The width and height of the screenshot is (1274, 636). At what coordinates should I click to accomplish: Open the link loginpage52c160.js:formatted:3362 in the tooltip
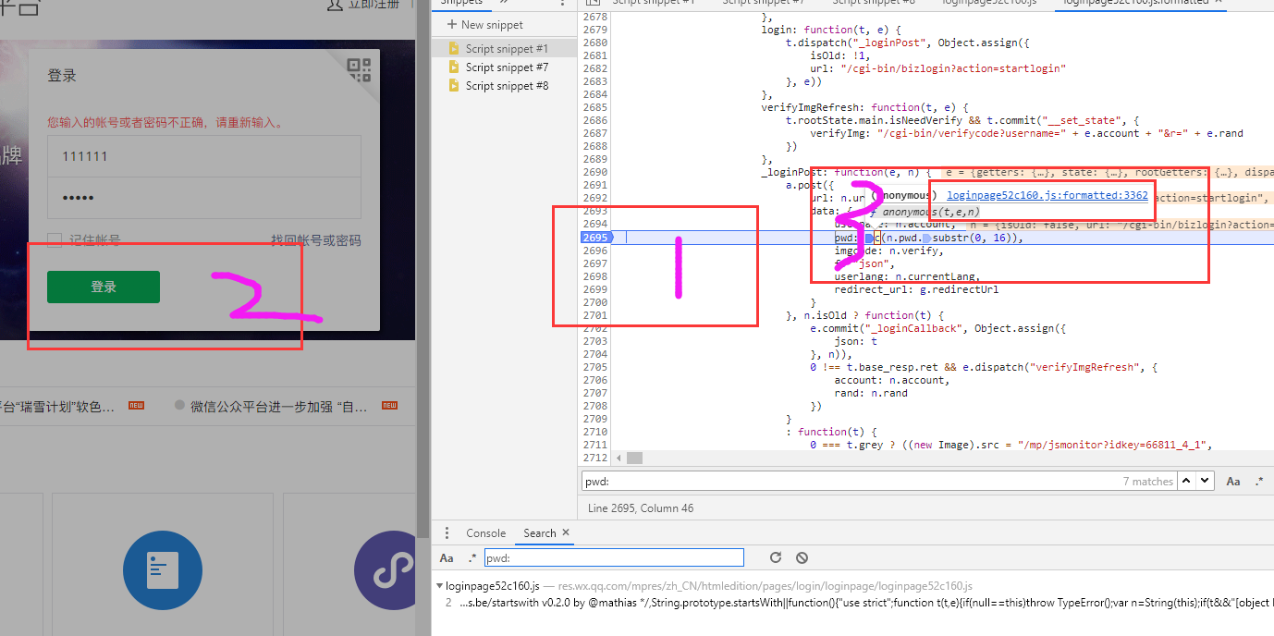coord(1047,195)
